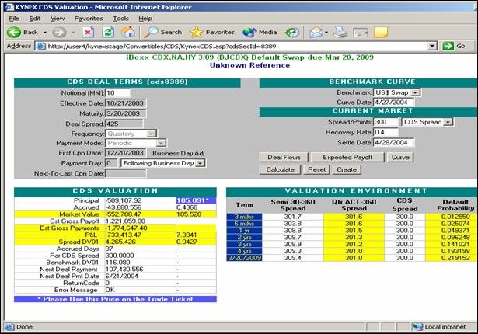
Task: Click the Notional (MM) input field
Action: pyautogui.click(x=118, y=93)
